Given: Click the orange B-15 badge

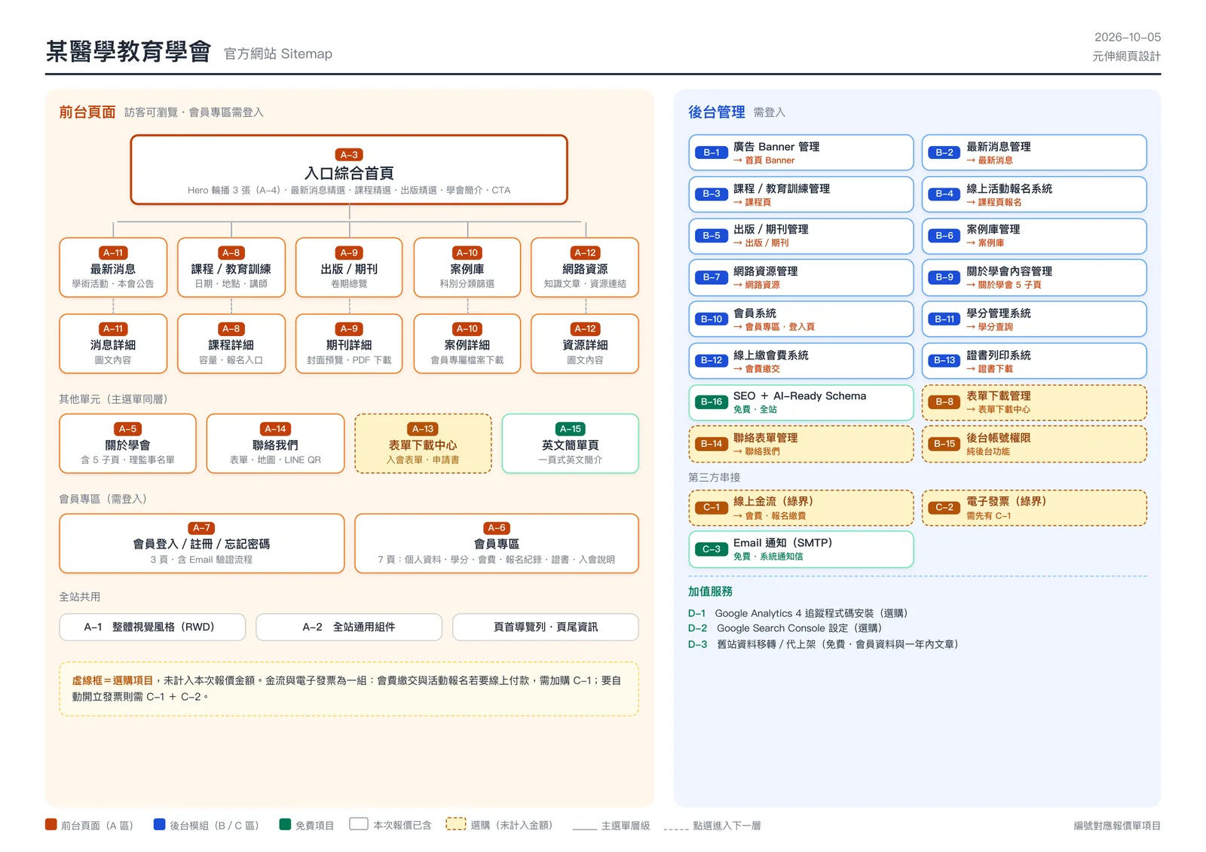Looking at the screenshot, I should click(944, 444).
